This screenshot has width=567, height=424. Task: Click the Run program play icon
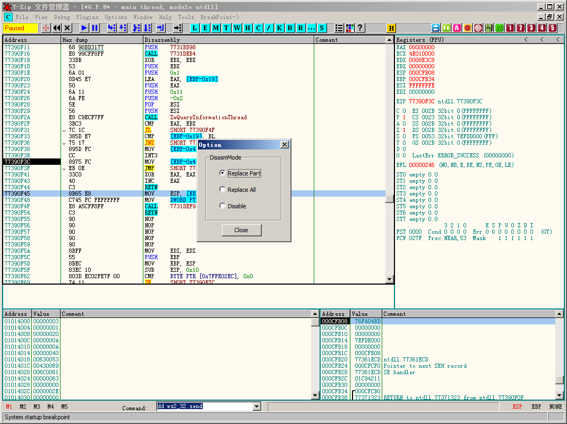pos(84,28)
